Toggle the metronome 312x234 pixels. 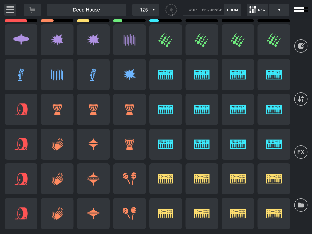[x=171, y=10]
